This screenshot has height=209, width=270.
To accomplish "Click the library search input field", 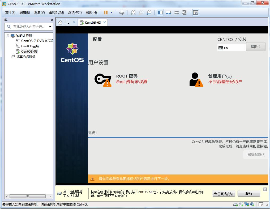I will (29, 27).
